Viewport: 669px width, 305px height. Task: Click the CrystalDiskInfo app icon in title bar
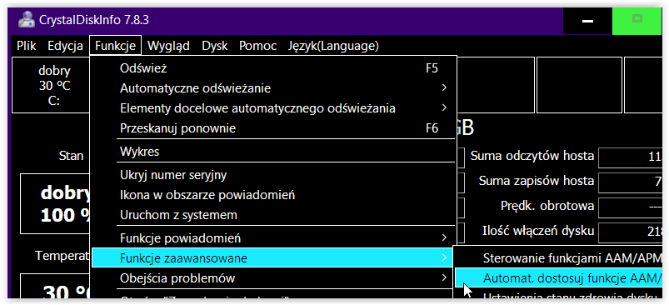(x=27, y=21)
